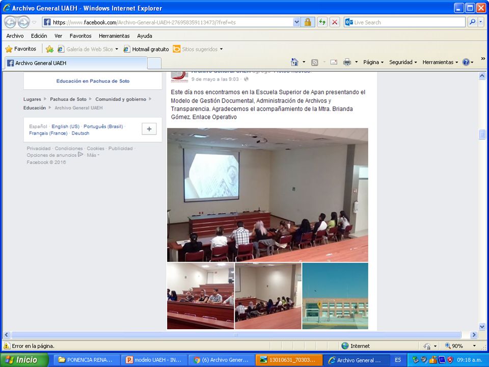
Task: Expand the Print options dropdown arrow
Action: pos(356,62)
